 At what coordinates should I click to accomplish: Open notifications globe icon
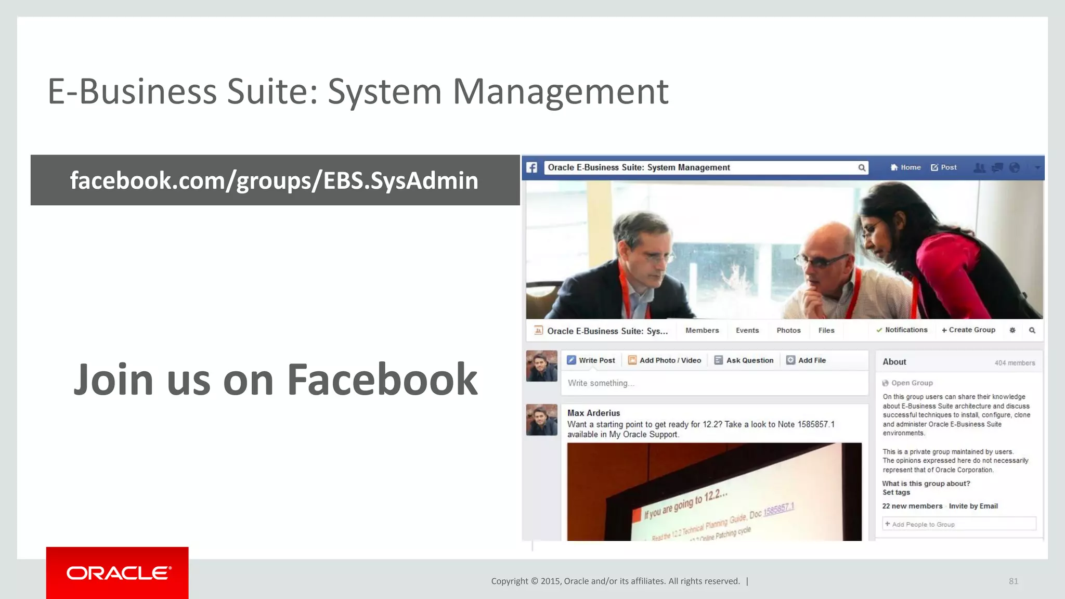[1015, 167]
